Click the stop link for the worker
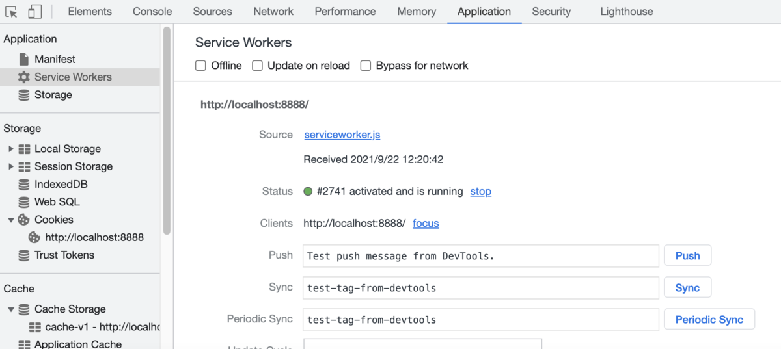Image resolution: width=781 pixels, height=349 pixels. click(481, 192)
